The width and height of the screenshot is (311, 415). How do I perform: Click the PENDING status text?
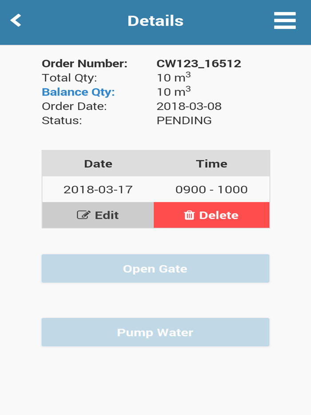coord(185,120)
